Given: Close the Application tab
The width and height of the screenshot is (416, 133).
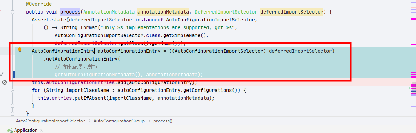Looking at the screenshot, I should [x=41, y=130].
